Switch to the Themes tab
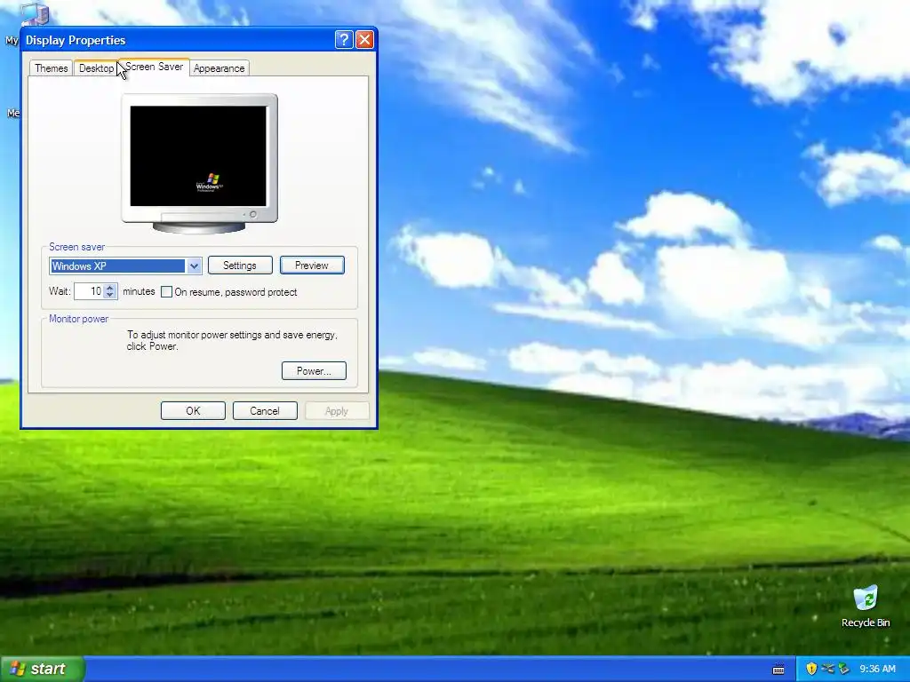This screenshot has height=682, width=910. (x=51, y=67)
